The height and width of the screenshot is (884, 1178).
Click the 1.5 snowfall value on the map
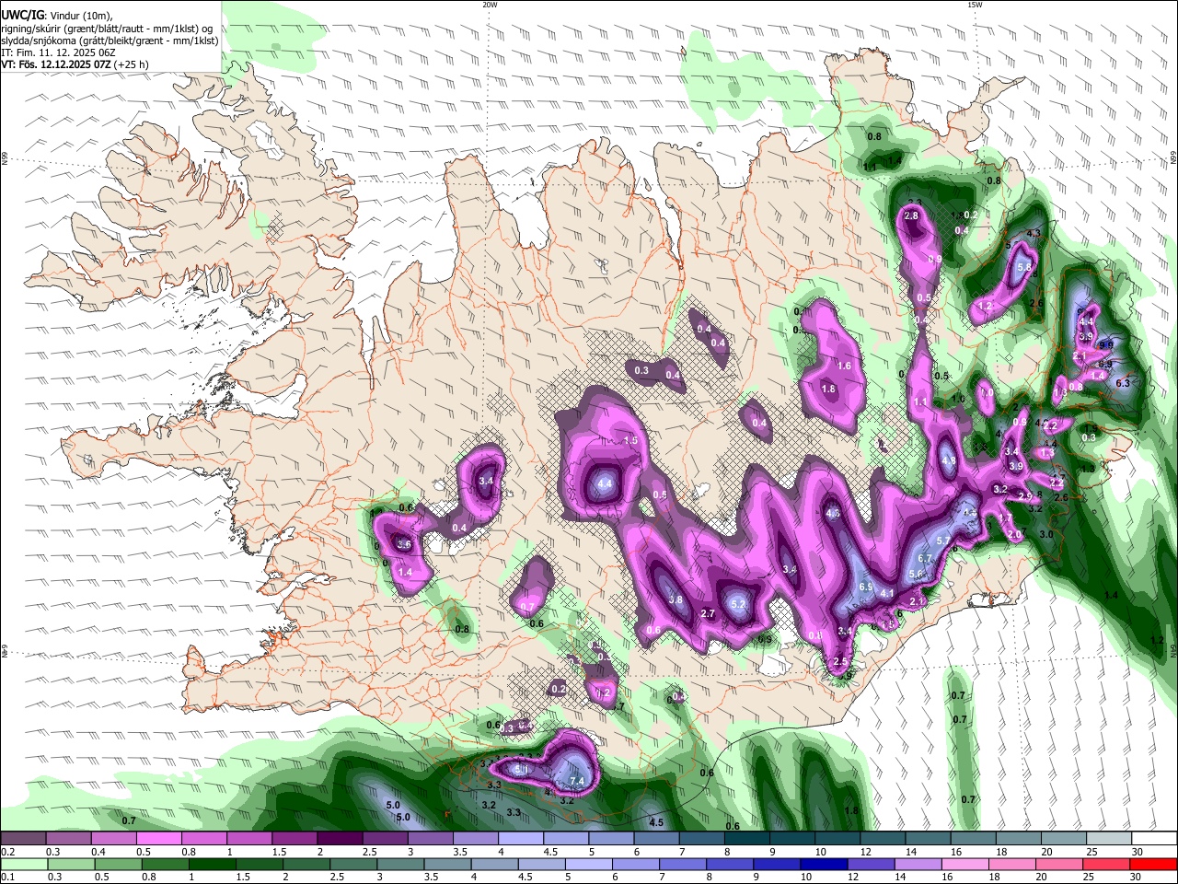click(630, 441)
